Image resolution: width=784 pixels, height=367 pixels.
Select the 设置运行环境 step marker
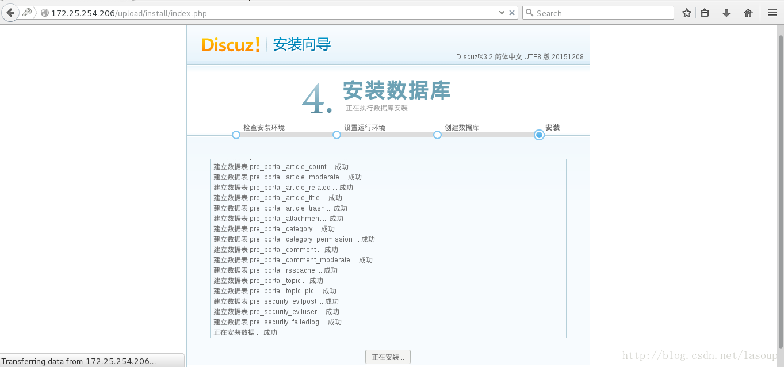[x=337, y=135]
